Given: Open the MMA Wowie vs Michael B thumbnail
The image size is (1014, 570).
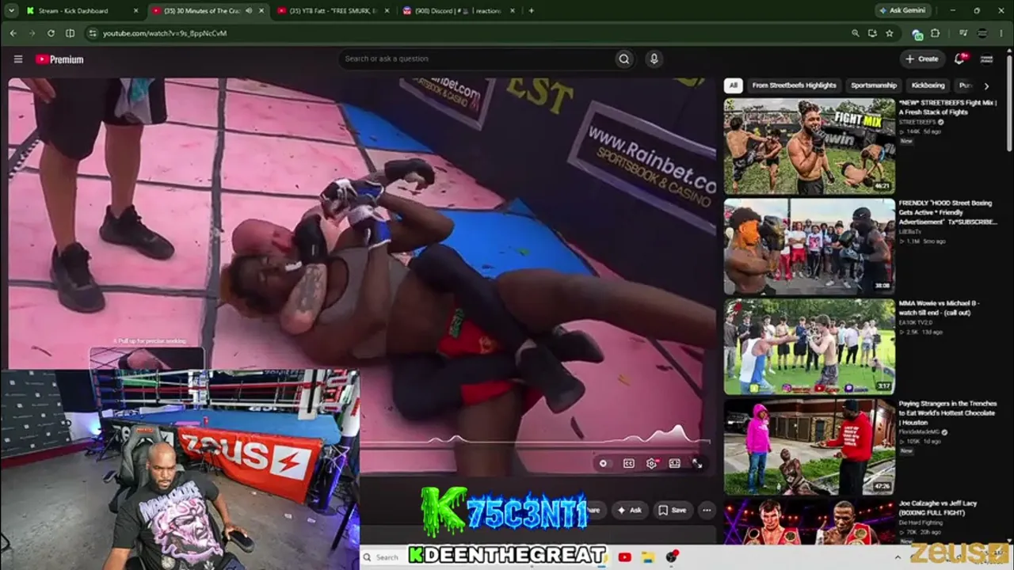Looking at the screenshot, I should point(810,346).
